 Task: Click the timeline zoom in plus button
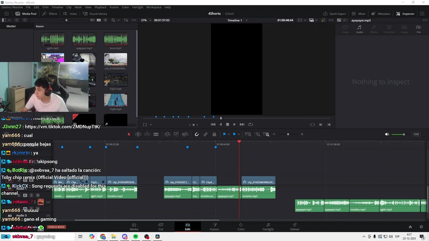point(302,134)
